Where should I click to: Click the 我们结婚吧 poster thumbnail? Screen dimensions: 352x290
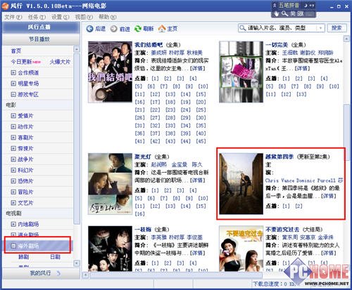(110, 72)
